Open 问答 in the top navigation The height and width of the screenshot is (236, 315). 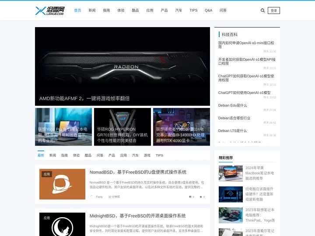[223, 10]
